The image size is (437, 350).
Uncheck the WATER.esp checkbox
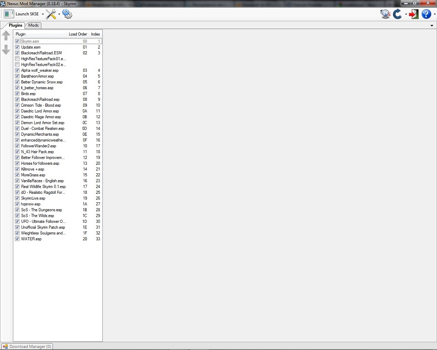point(17,239)
